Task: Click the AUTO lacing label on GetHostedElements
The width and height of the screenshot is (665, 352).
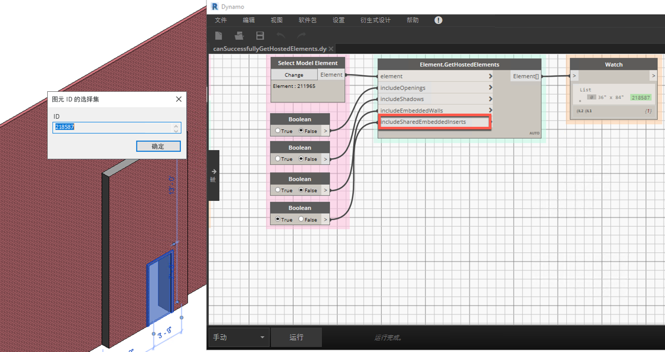Action: point(534,133)
